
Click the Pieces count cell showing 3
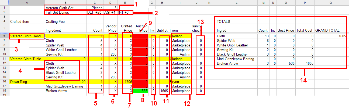tap(110, 8)
